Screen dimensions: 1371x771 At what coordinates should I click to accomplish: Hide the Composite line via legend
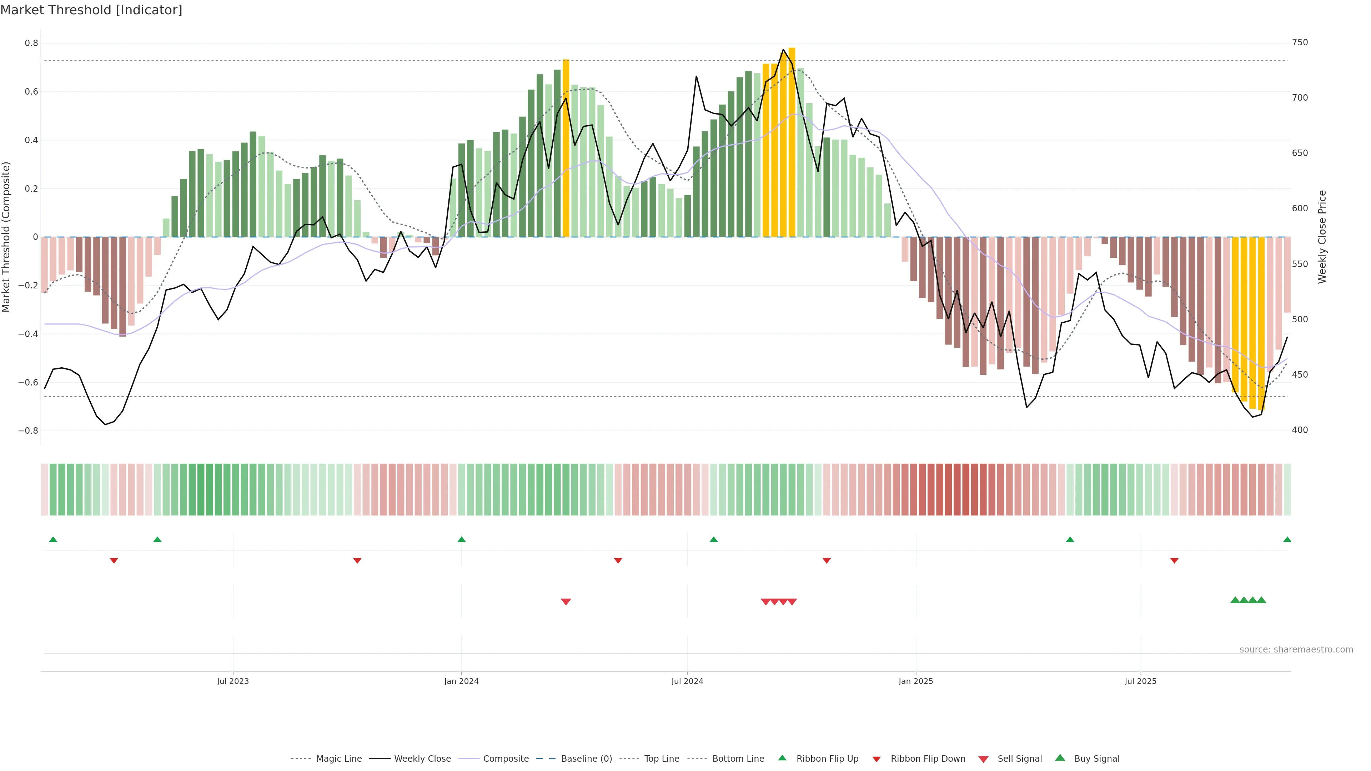tap(506, 759)
